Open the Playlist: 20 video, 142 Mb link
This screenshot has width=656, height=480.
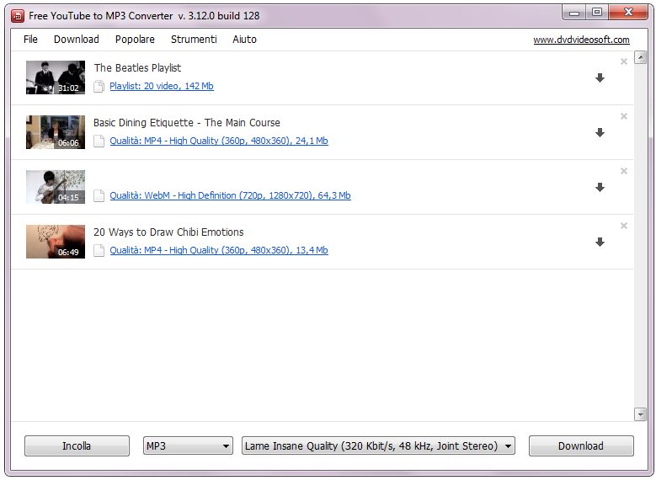(x=162, y=86)
